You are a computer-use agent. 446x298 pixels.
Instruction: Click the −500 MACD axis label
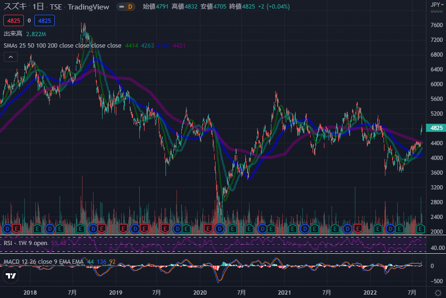[436, 281]
